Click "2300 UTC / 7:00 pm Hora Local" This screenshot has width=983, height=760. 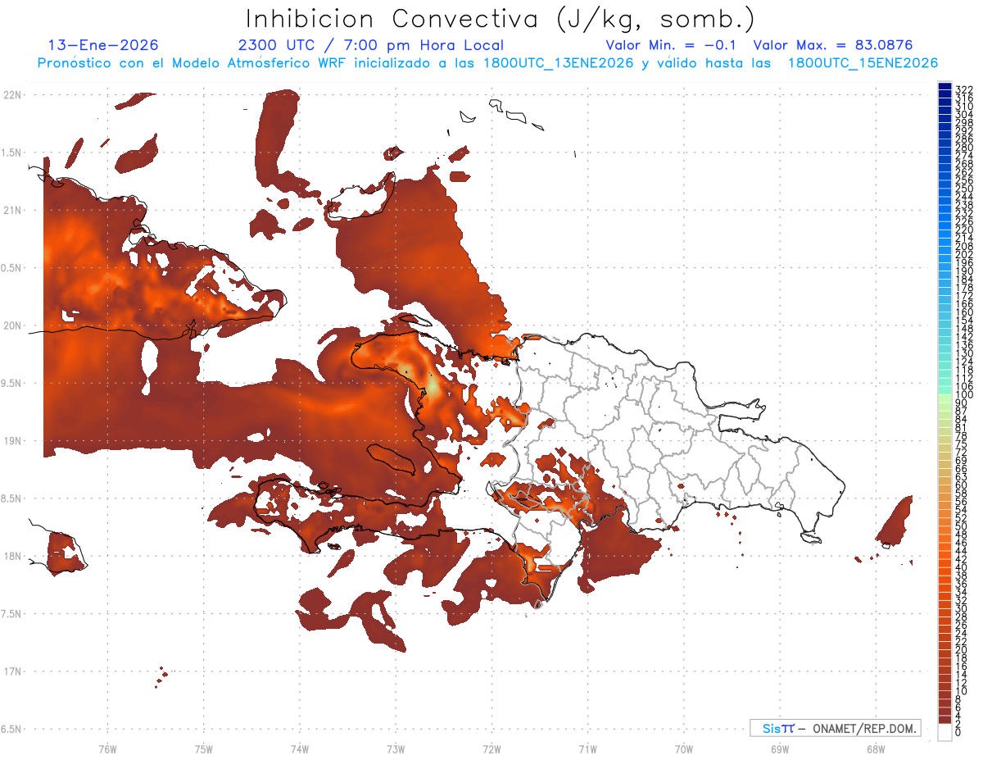pyautogui.click(x=370, y=46)
